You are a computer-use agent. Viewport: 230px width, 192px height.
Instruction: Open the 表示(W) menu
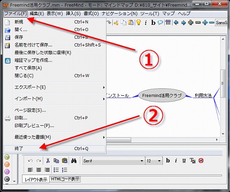pyautogui.click(x=55, y=14)
